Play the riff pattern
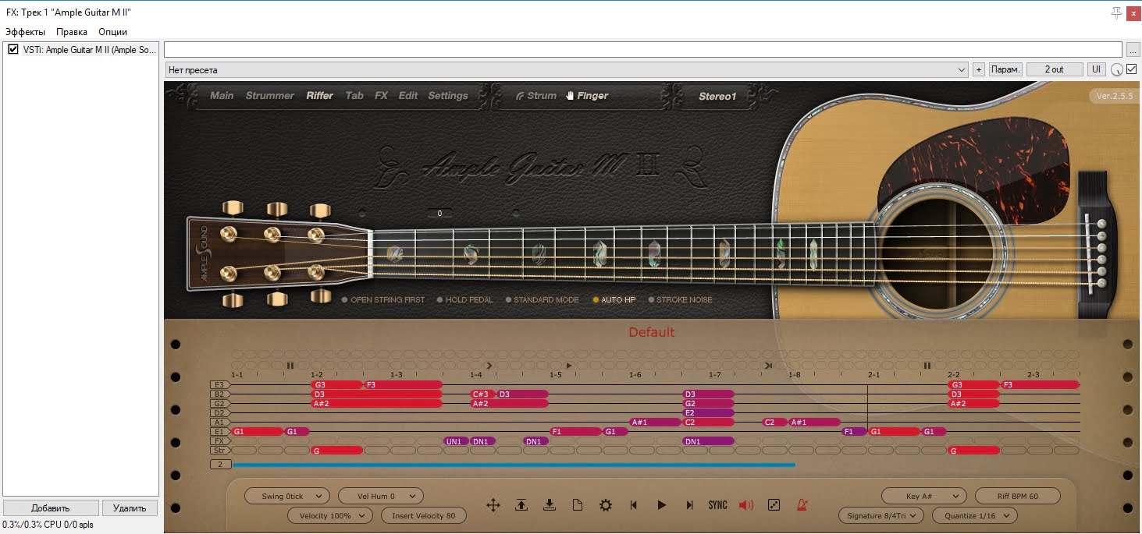The image size is (1142, 534). click(x=662, y=505)
